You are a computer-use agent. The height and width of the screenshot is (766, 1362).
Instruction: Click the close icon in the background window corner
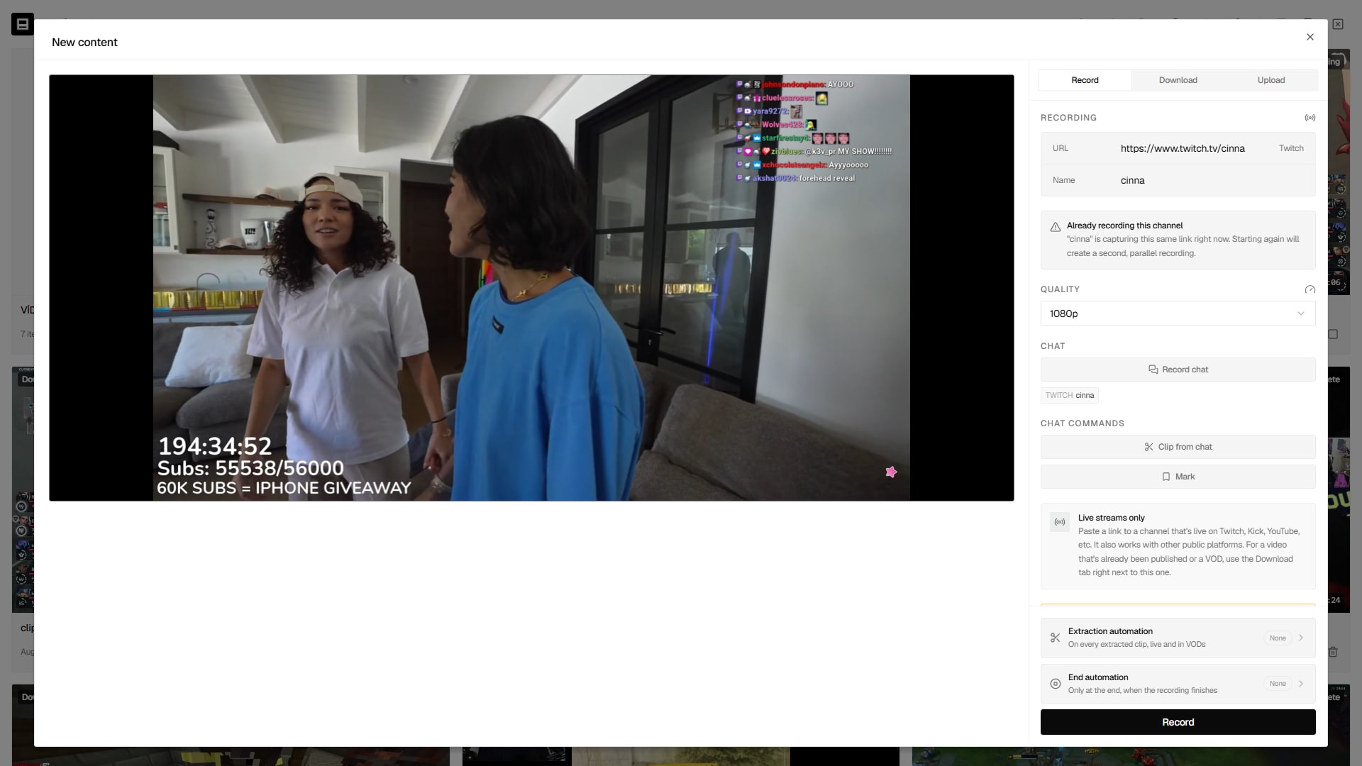(1337, 24)
